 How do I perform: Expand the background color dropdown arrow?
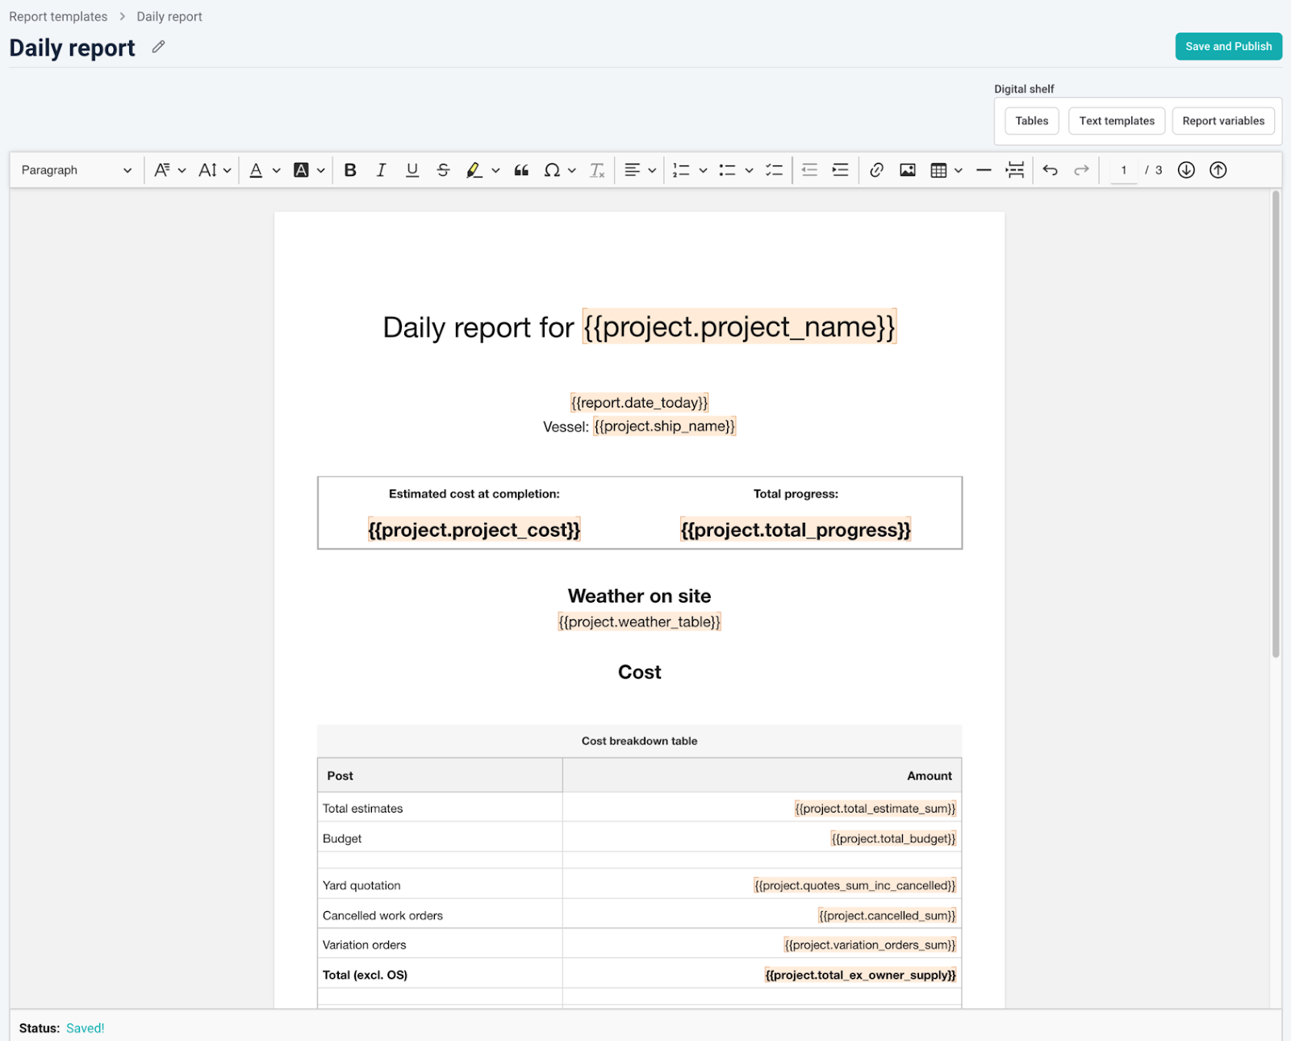click(320, 170)
